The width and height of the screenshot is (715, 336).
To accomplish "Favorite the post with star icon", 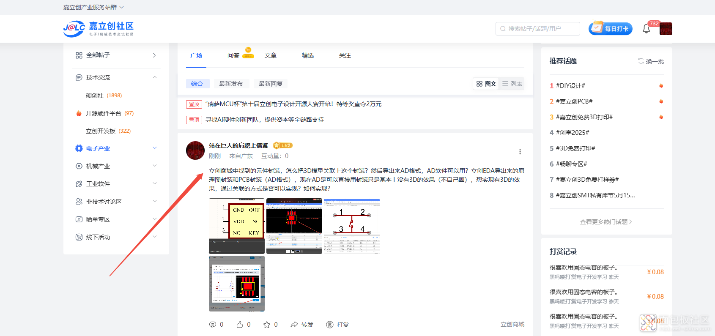I will coord(267,325).
